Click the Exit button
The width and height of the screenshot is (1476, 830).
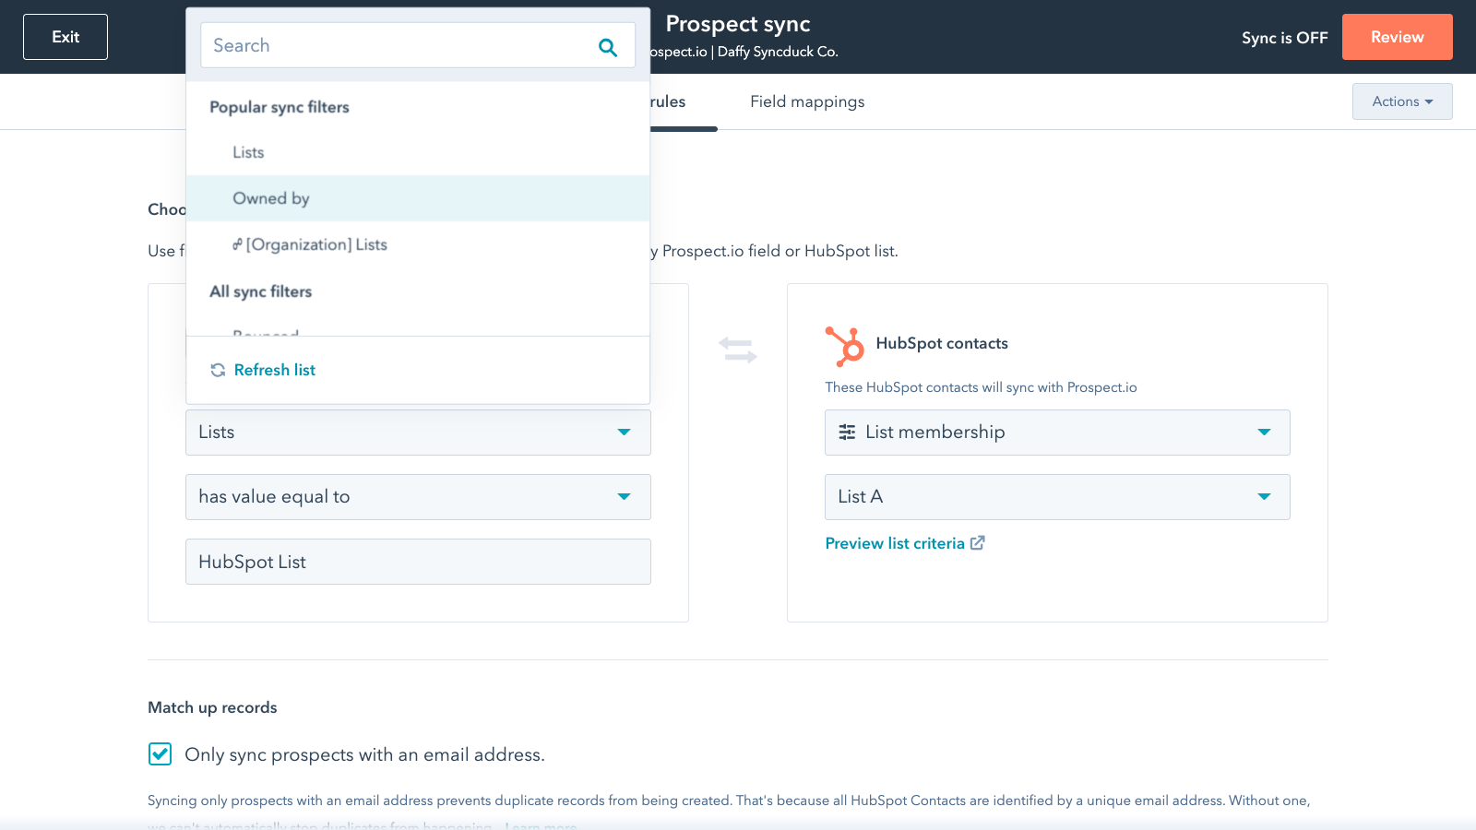click(x=65, y=37)
